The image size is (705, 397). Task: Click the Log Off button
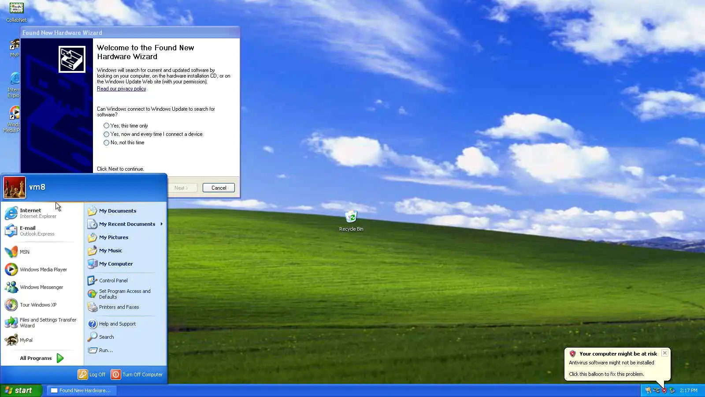[x=92, y=375]
